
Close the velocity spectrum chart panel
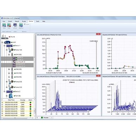click(x=98, y=76)
